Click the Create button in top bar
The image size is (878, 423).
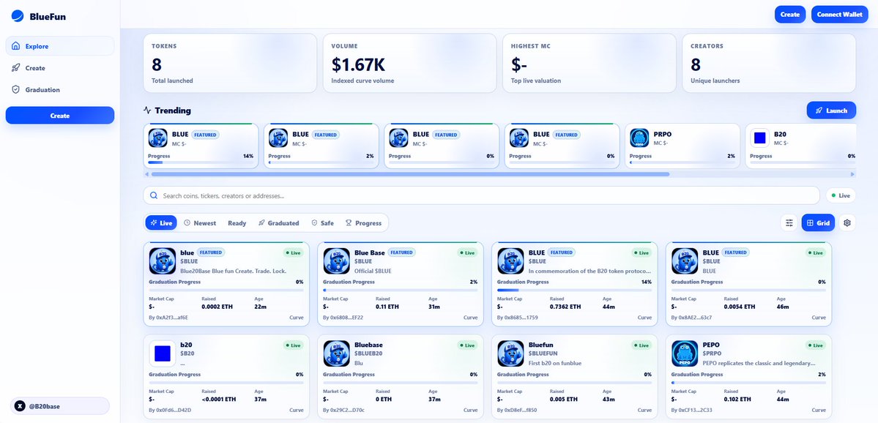789,15
